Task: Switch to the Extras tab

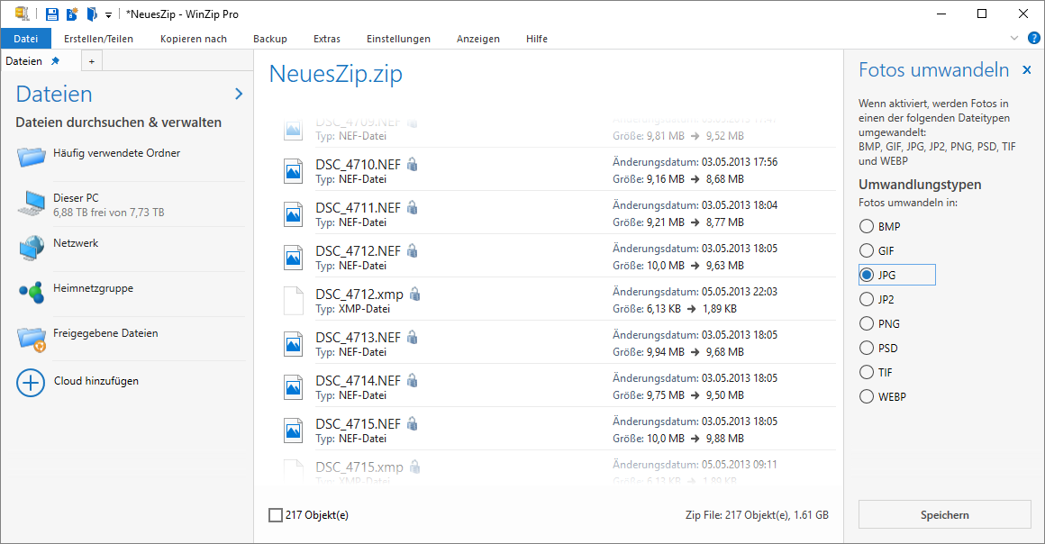Action: click(x=326, y=39)
